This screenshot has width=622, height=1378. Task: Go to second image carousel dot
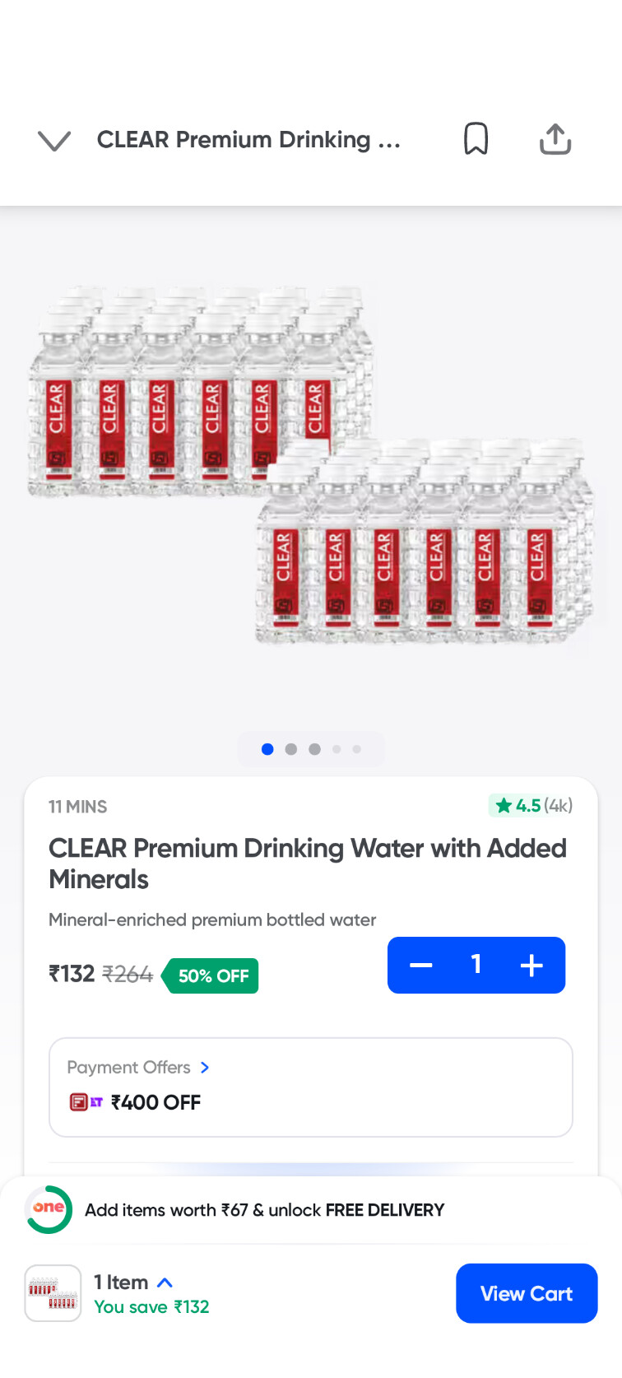tap(290, 749)
